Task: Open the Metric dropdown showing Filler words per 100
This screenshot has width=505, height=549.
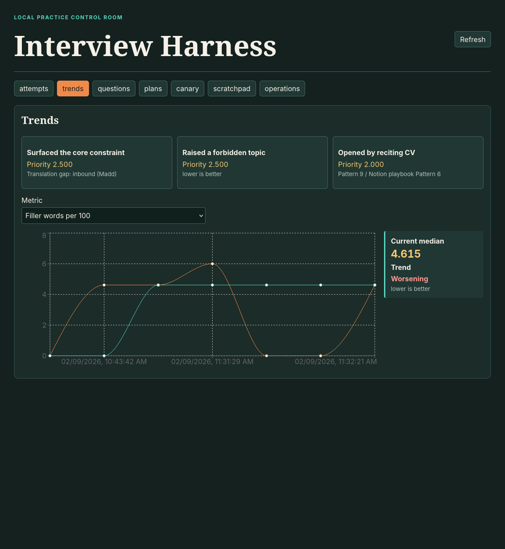Action: [x=114, y=216]
